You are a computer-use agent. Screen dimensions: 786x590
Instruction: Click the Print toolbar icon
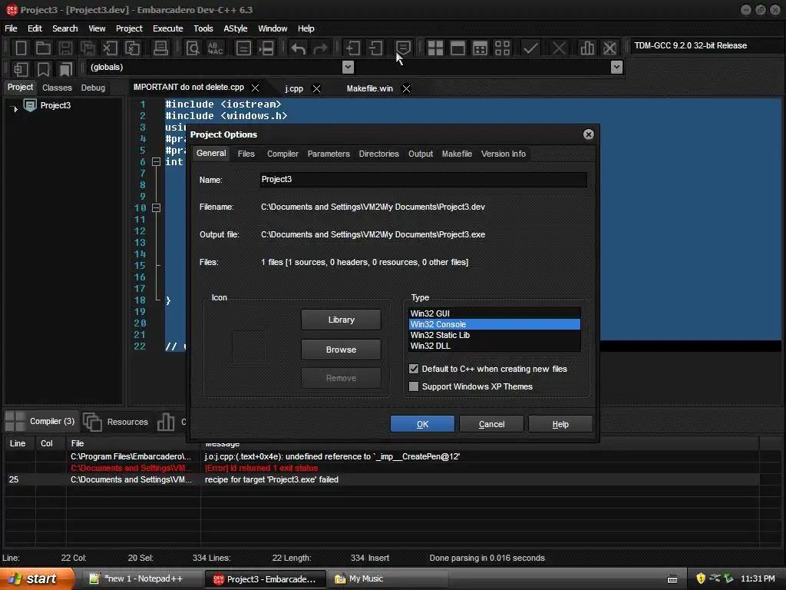[160, 48]
